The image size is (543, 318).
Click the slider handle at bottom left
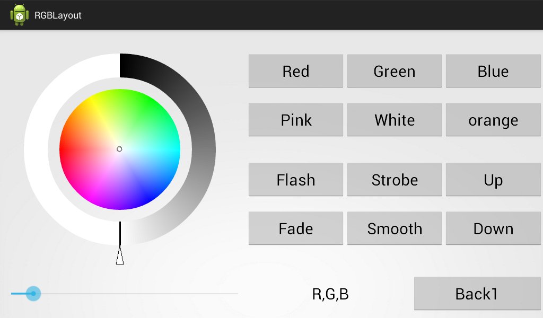click(33, 293)
